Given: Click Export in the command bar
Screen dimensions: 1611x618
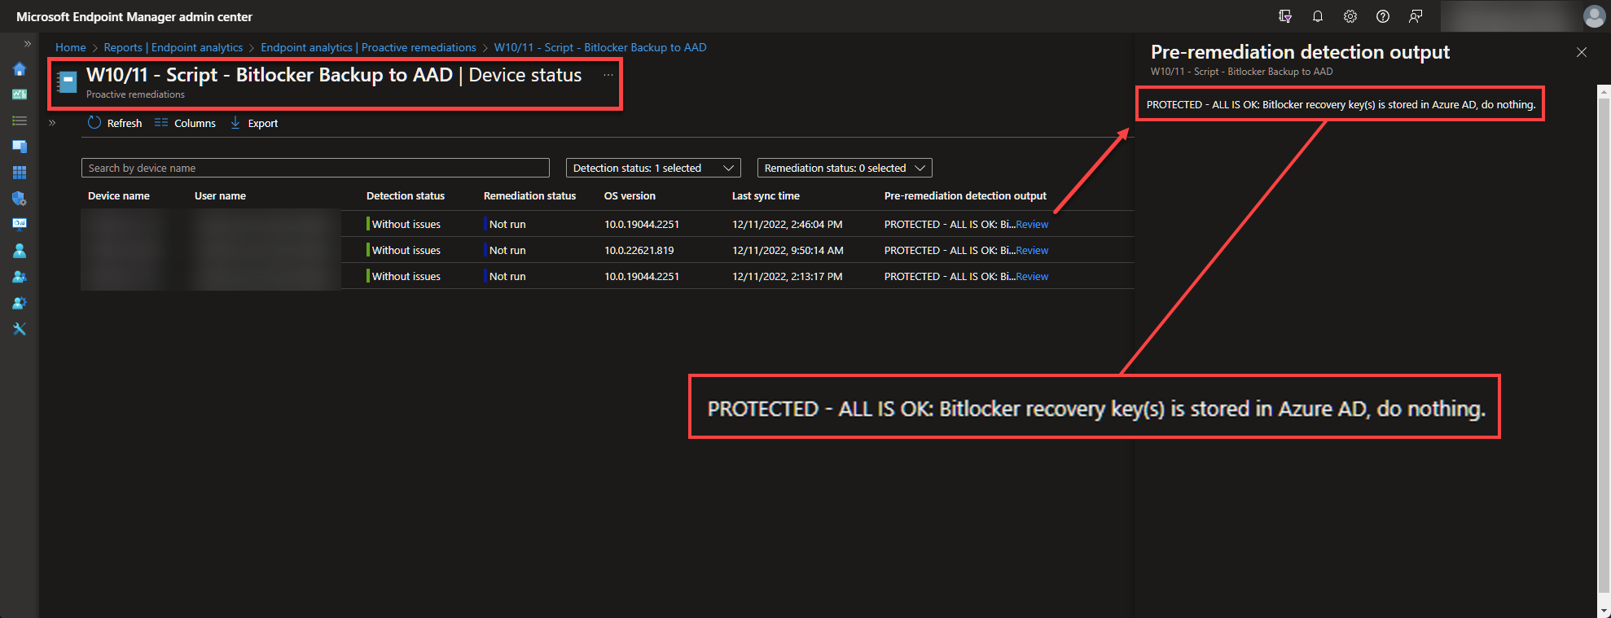Looking at the screenshot, I should click(x=254, y=123).
